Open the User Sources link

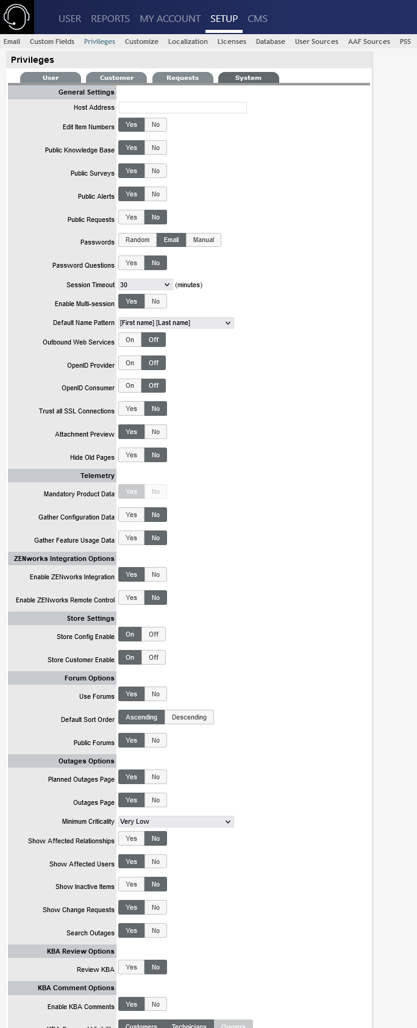point(316,41)
